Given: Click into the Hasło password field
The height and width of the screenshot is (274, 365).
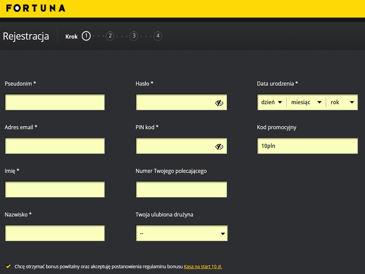Looking at the screenshot, I should point(181,102).
